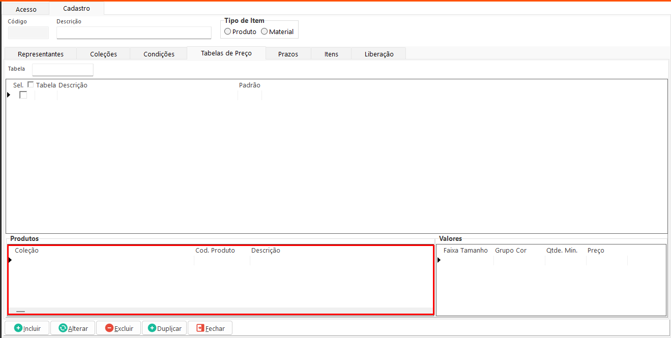Switch to the Acesso tab
The image size is (671, 338).
click(x=26, y=9)
